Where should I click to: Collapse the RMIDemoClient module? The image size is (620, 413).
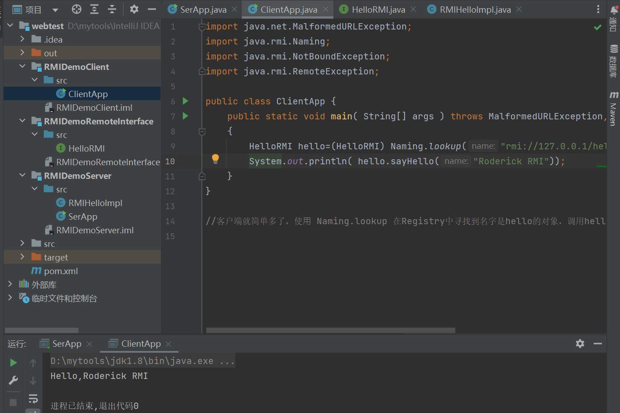pyautogui.click(x=22, y=67)
